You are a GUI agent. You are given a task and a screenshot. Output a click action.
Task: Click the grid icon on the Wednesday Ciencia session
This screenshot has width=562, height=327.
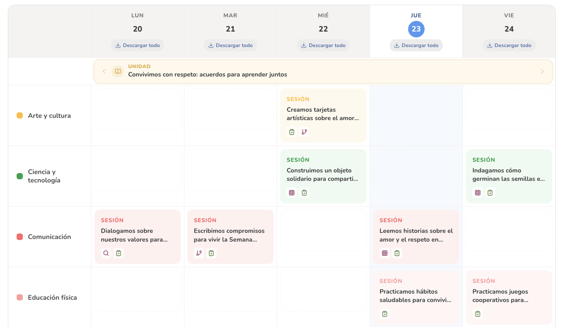[x=292, y=193]
